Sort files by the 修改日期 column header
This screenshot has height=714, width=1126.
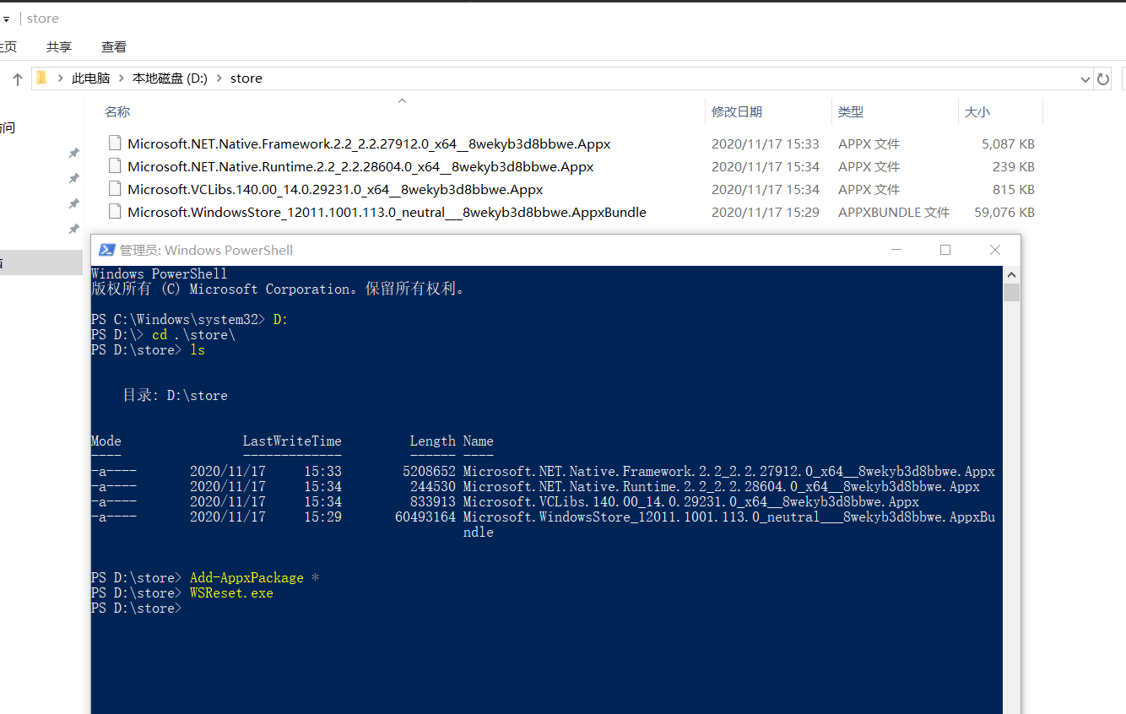[x=737, y=111]
